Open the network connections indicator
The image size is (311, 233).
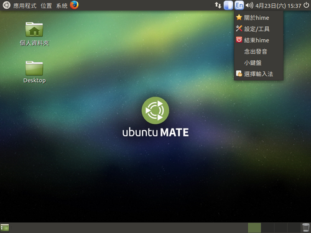[218, 5]
